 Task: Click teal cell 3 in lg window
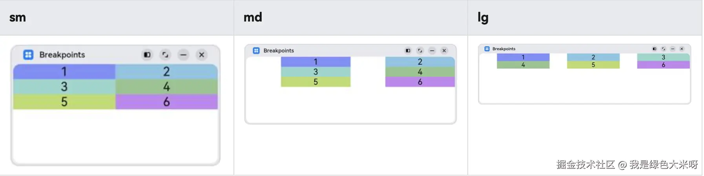[x=663, y=57]
